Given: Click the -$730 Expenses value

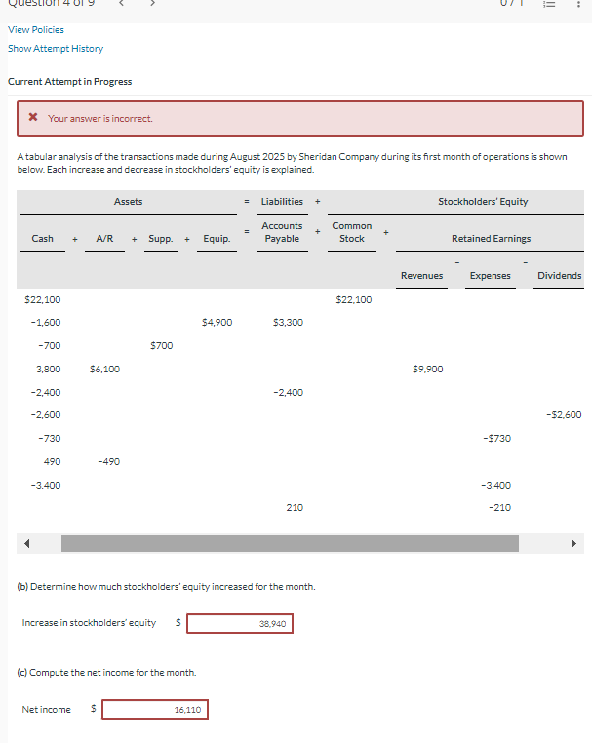Looking at the screenshot, I should [496, 439].
